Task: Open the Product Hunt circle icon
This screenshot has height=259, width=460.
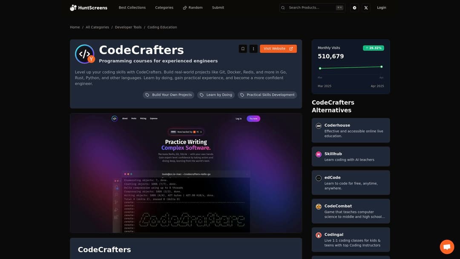Action: pyautogui.click(x=354, y=8)
